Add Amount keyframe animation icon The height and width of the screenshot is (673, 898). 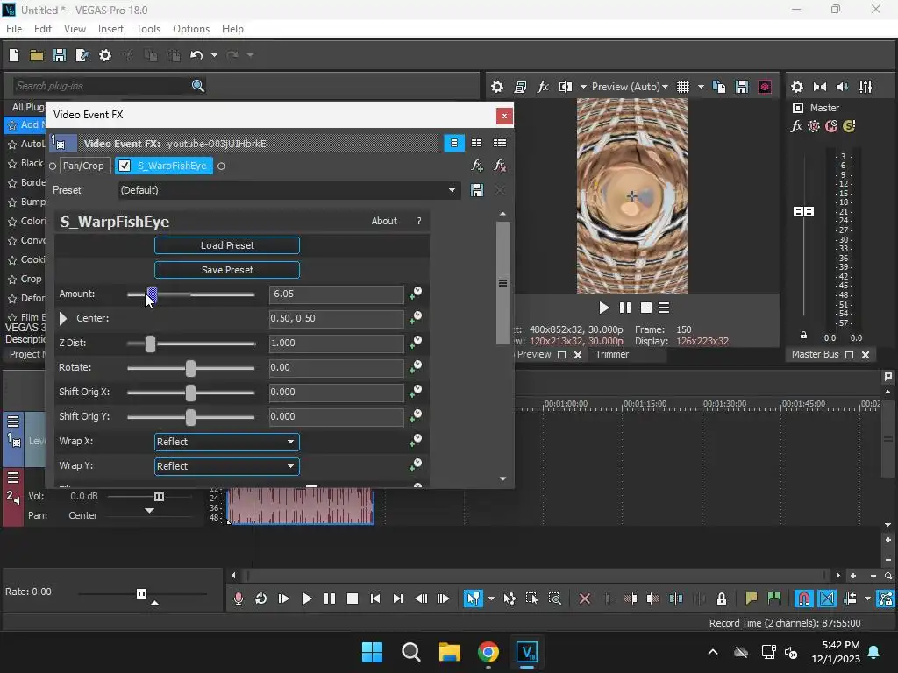pyautogui.click(x=416, y=294)
